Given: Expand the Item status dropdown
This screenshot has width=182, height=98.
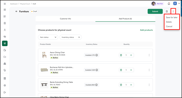Looking at the screenshot, I should pyautogui.click(x=48, y=37).
